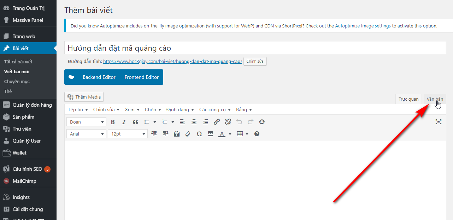
Task: Open fullscreen distraction-free mode icon
Action: (x=439, y=122)
